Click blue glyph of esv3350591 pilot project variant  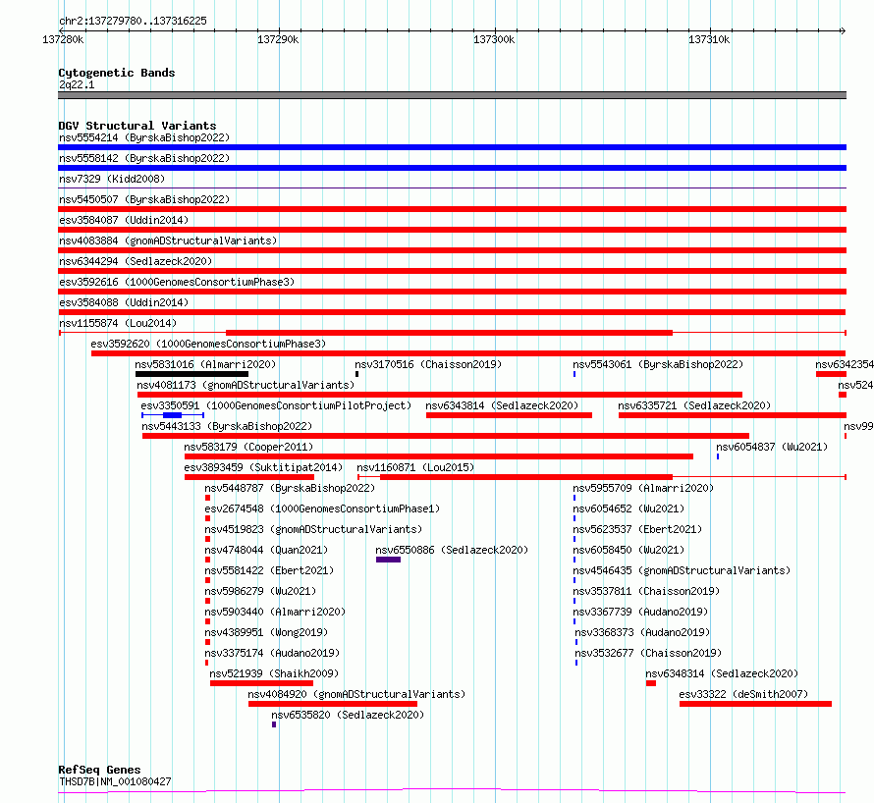click(x=172, y=415)
